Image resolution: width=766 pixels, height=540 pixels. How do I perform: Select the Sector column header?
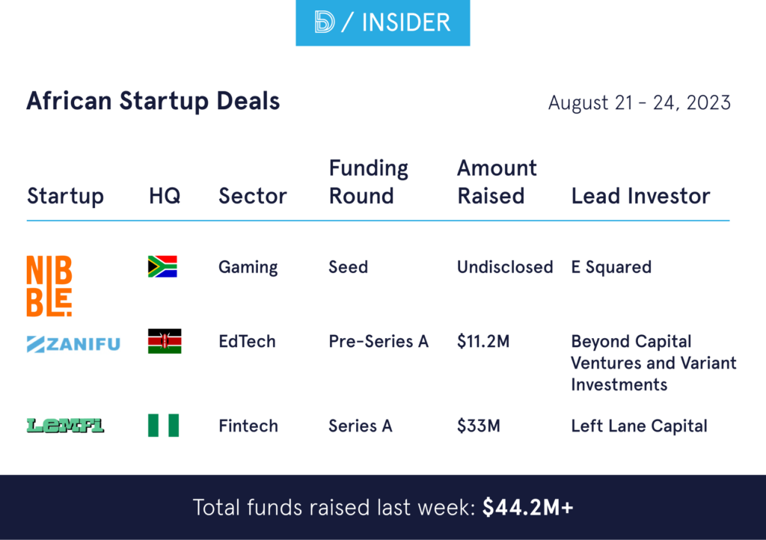253,196
